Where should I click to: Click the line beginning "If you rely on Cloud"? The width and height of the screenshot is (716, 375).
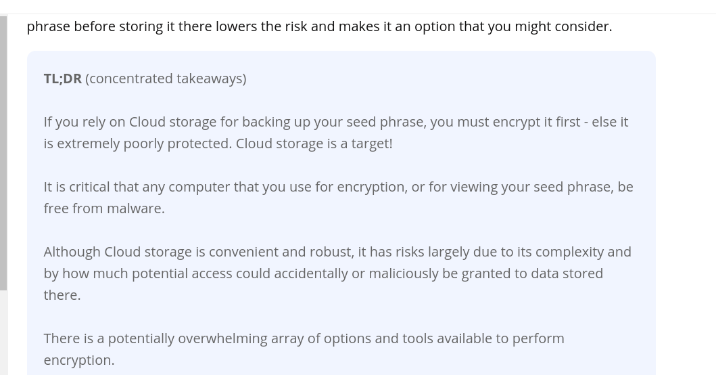click(x=336, y=122)
